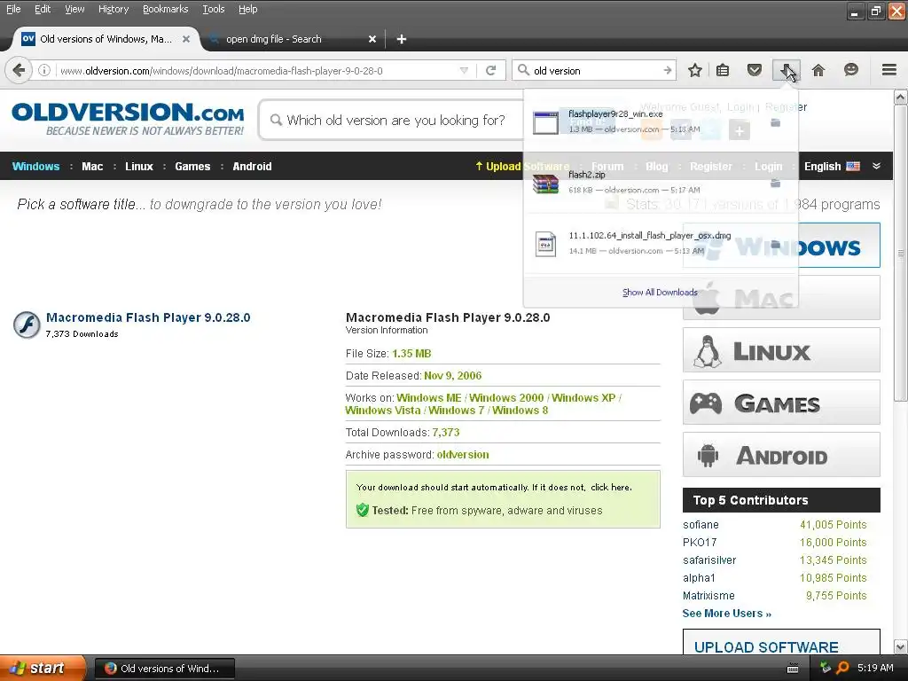Open the Bookmarks menu
Screen dimensions: 908x681
point(165,9)
